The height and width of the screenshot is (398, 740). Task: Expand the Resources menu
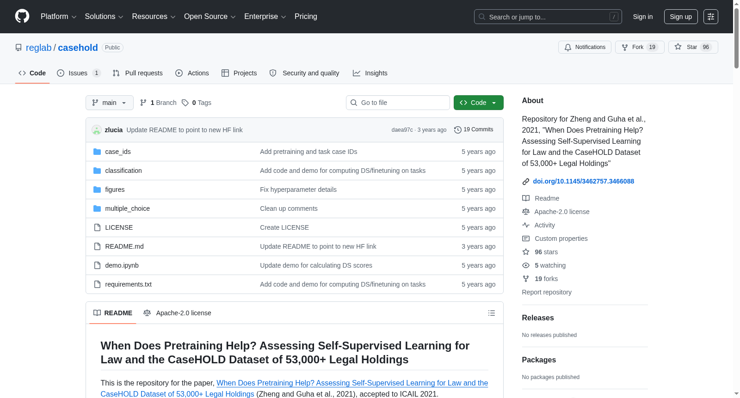(154, 17)
